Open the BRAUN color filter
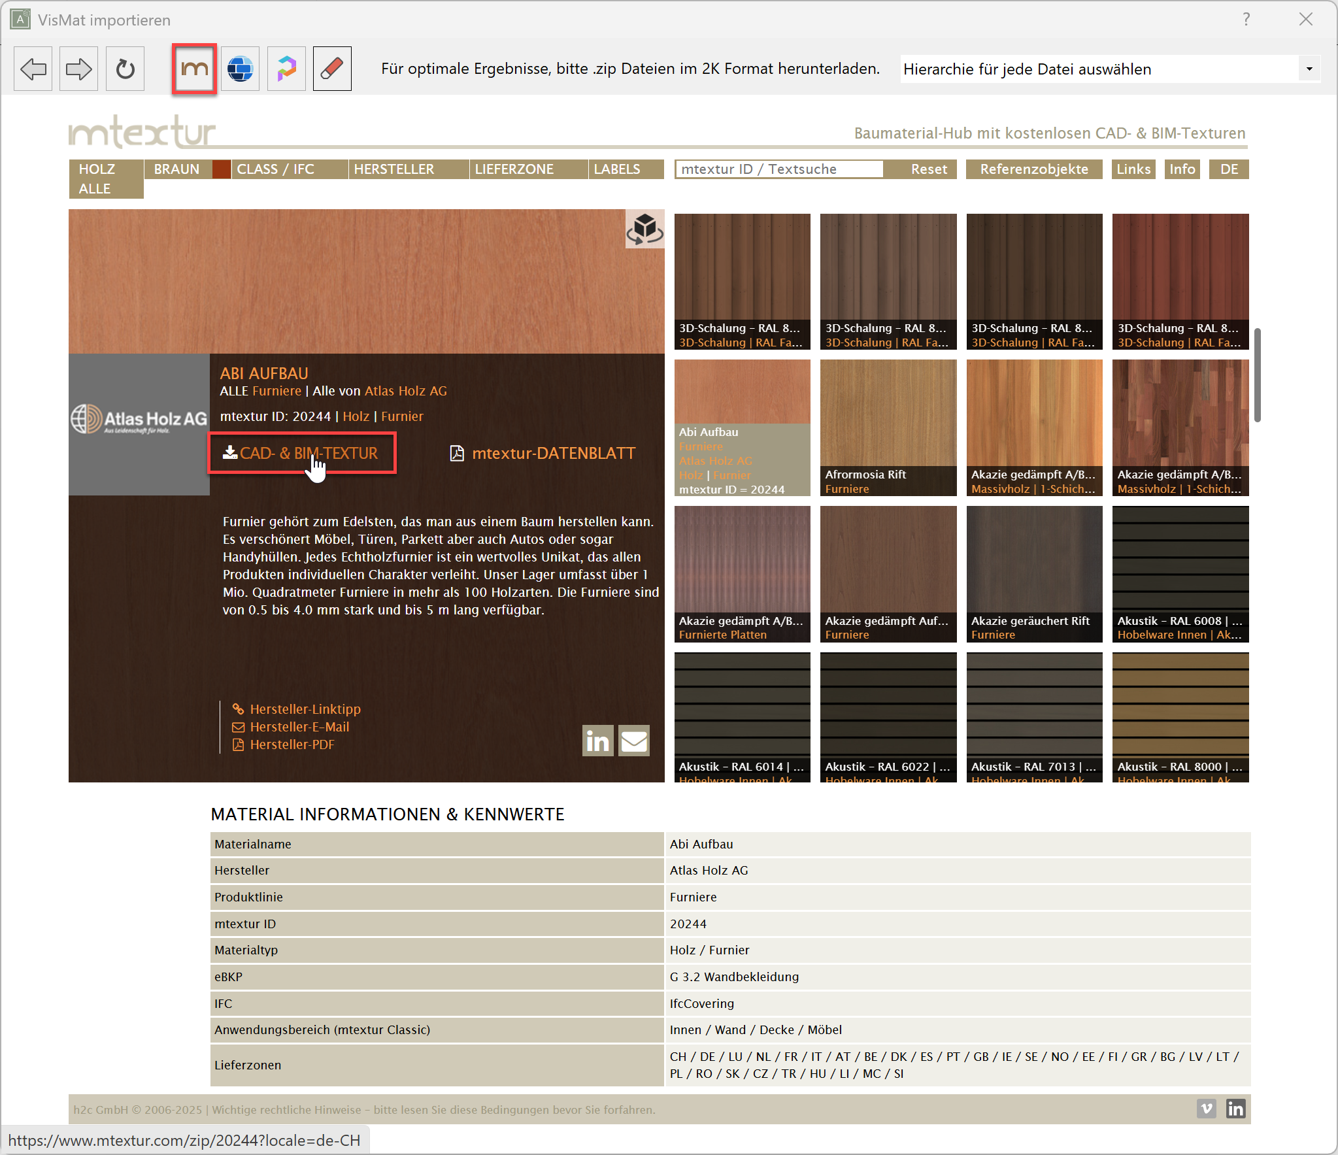1338x1155 pixels. [177, 169]
